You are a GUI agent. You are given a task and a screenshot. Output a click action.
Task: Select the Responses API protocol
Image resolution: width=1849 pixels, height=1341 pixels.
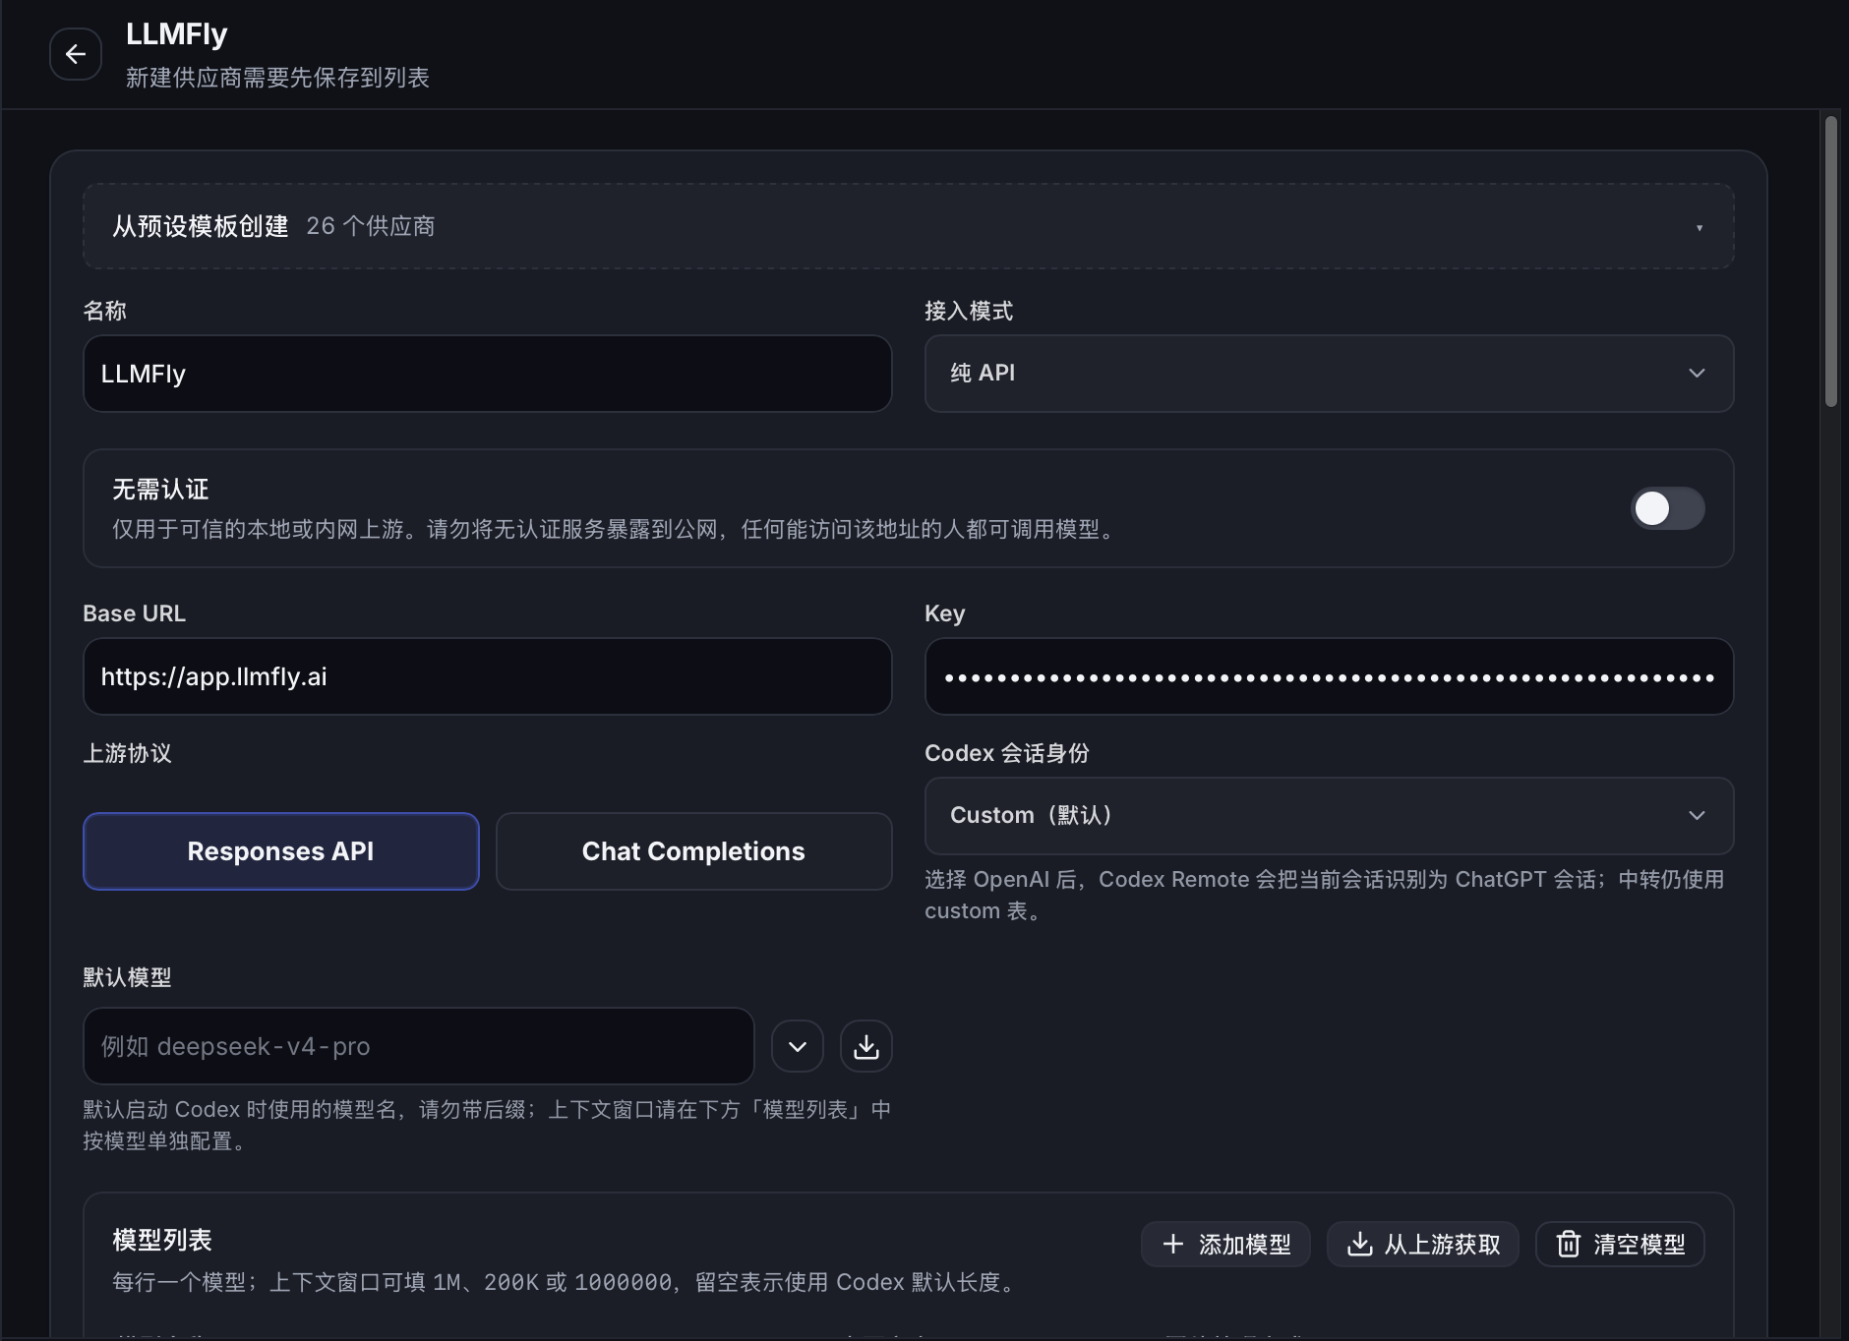[281, 851]
